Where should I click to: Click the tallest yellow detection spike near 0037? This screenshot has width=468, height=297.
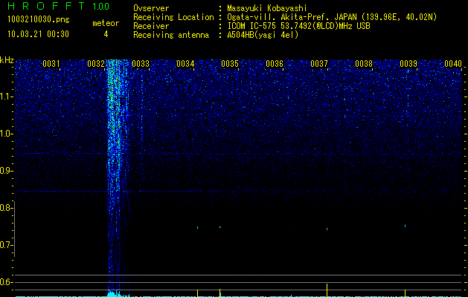(327, 290)
